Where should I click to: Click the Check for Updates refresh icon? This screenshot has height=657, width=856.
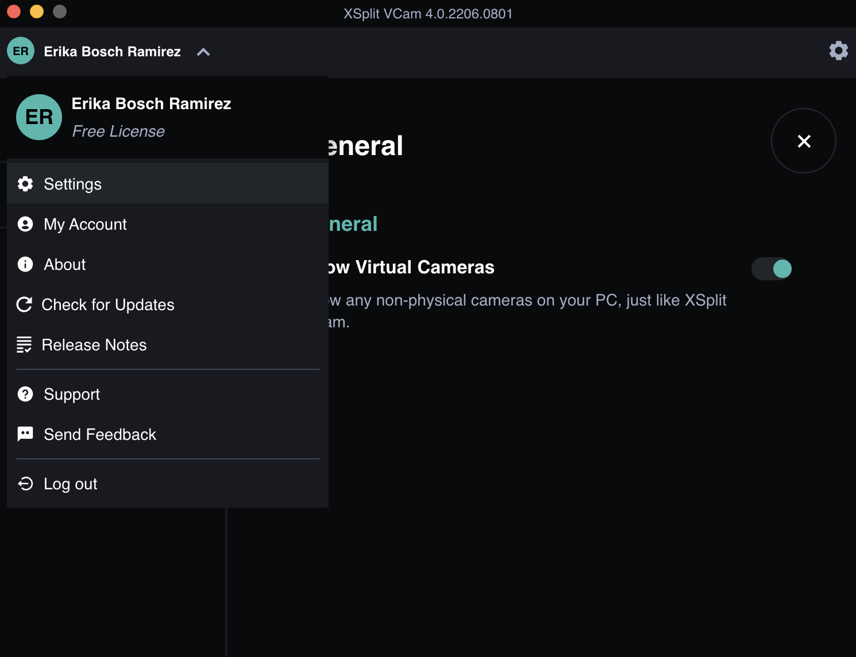pos(24,304)
